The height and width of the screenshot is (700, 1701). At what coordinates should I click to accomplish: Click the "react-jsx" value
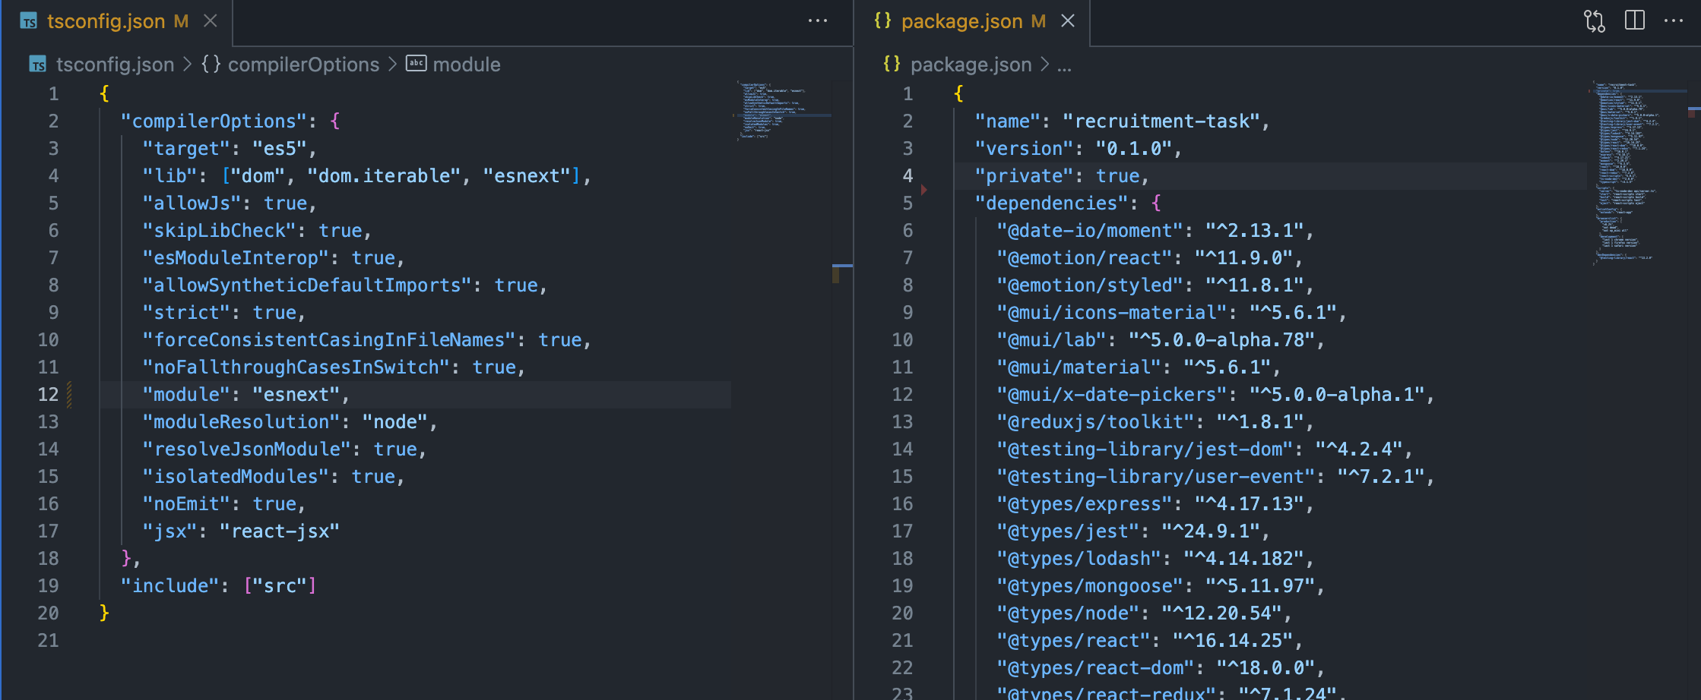click(280, 531)
